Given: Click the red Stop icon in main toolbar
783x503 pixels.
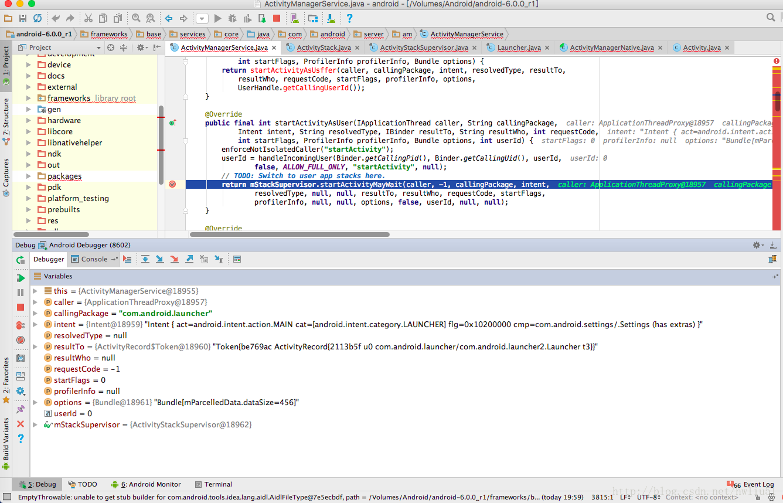Looking at the screenshot, I should tap(277, 19).
